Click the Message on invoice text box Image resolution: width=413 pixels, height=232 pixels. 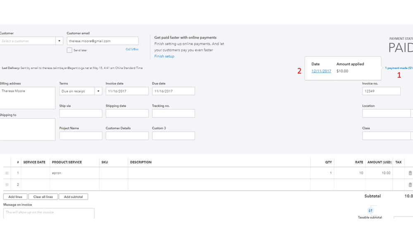[49, 213]
